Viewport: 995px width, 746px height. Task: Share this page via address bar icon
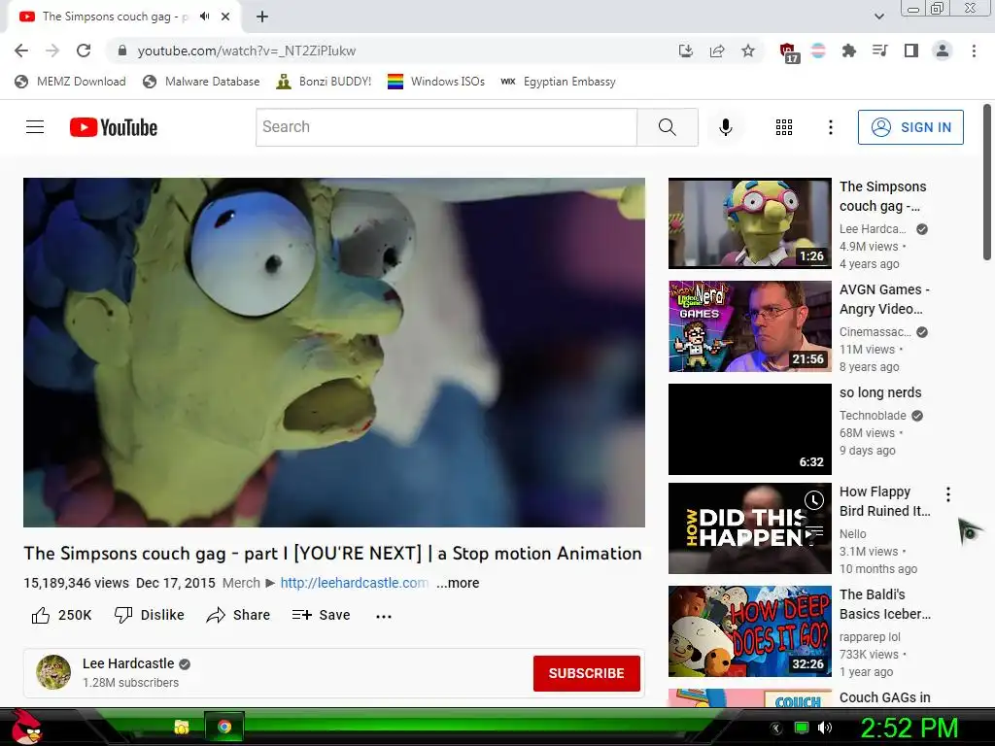coord(717,51)
